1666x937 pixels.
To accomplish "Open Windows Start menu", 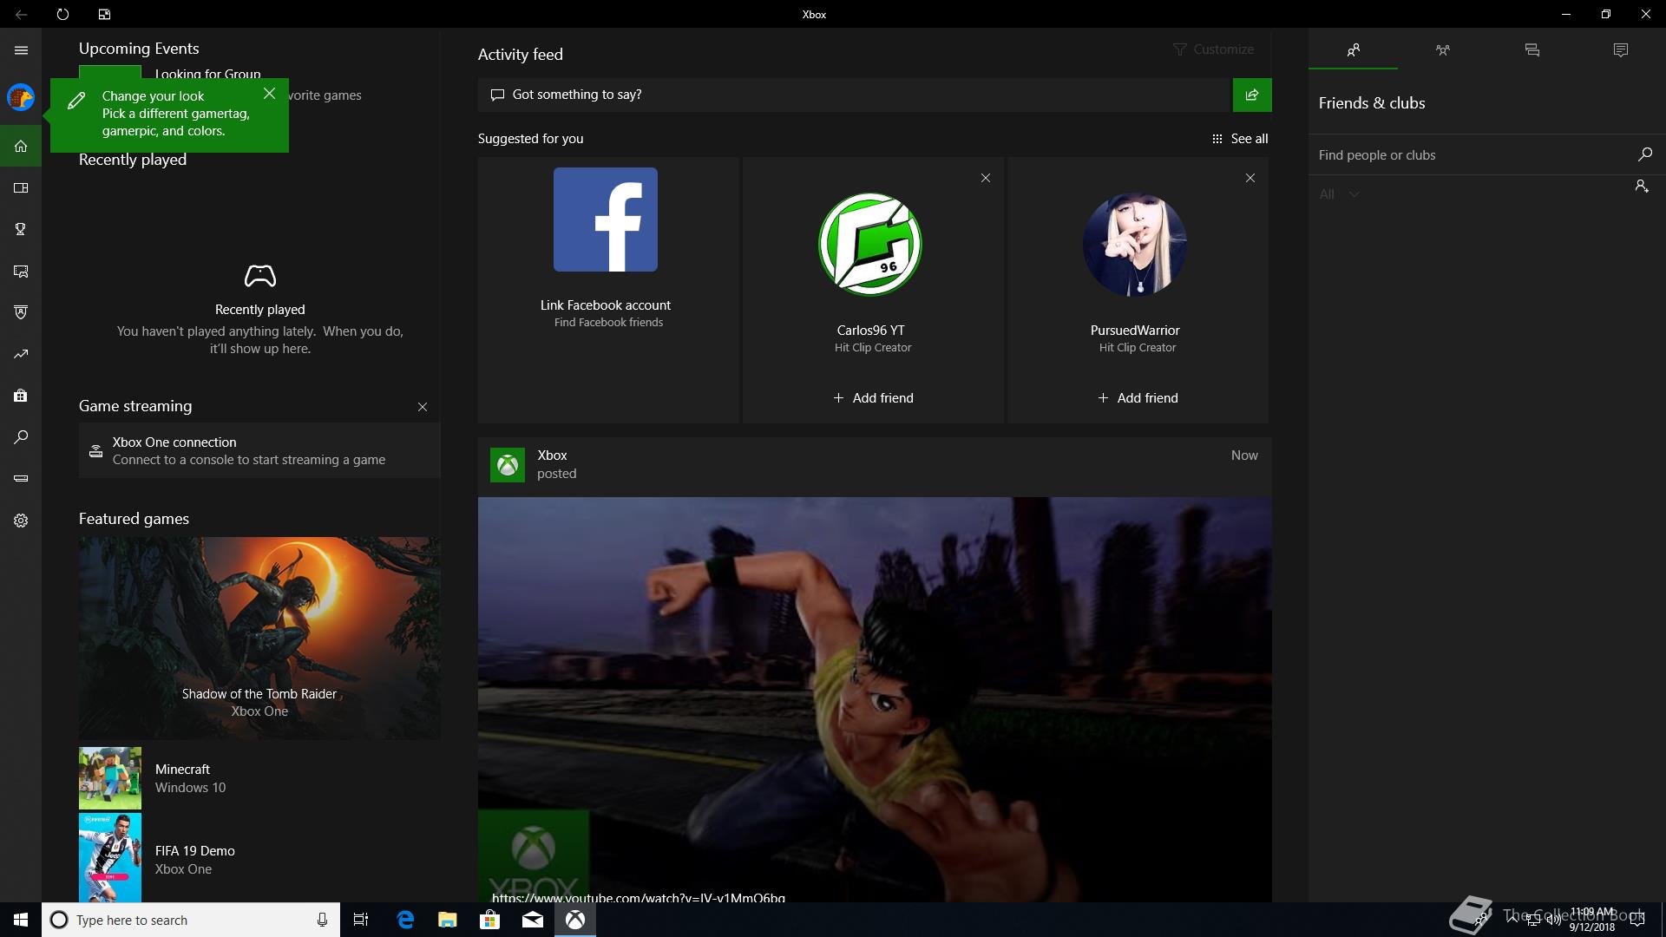I will click(21, 920).
